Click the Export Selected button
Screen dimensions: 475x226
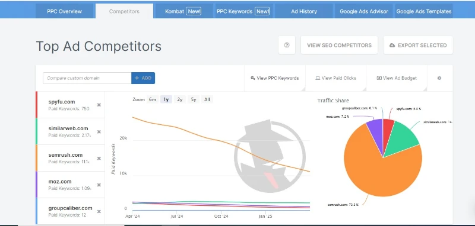coord(418,46)
